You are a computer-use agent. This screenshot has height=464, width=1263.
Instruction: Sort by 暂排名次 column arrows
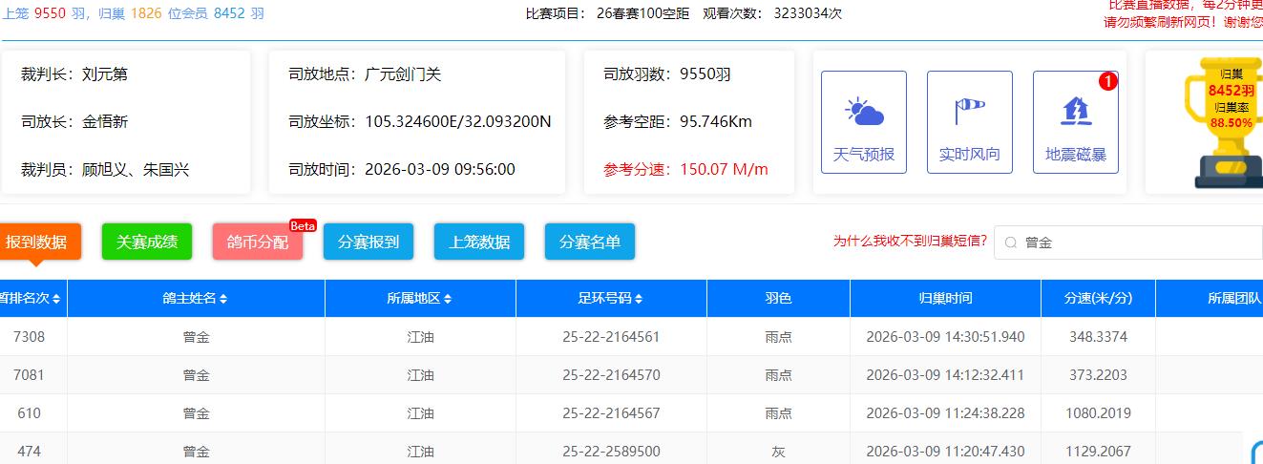(57, 299)
